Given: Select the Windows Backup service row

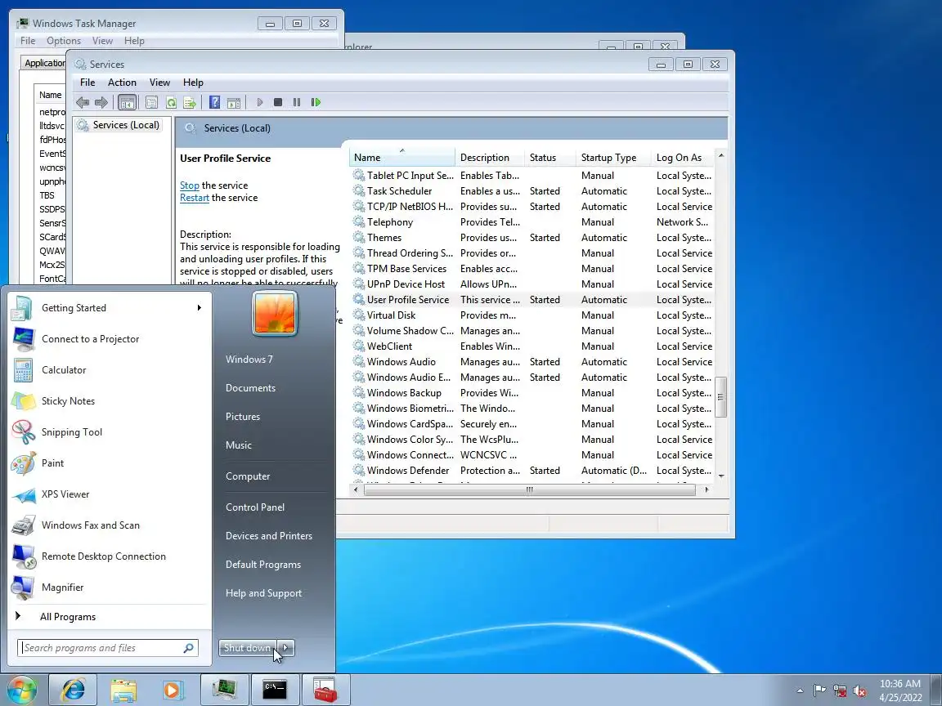Looking at the screenshot, I should click(532, 393).
